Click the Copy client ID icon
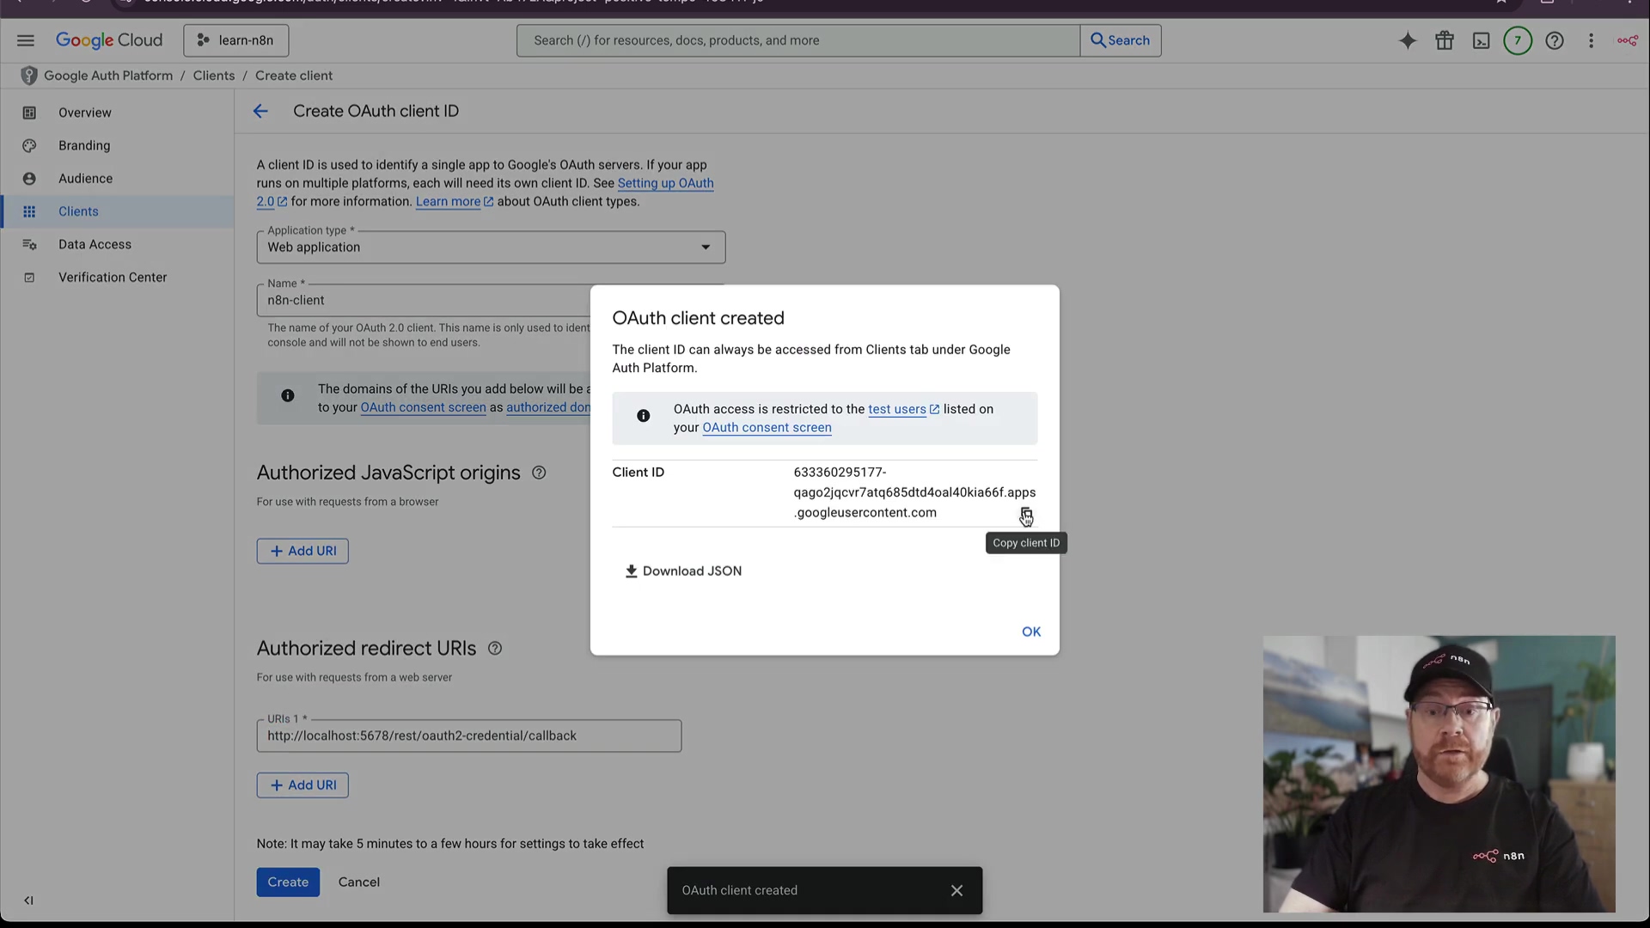This screenshot has width=1650, height=928. 1025,514
